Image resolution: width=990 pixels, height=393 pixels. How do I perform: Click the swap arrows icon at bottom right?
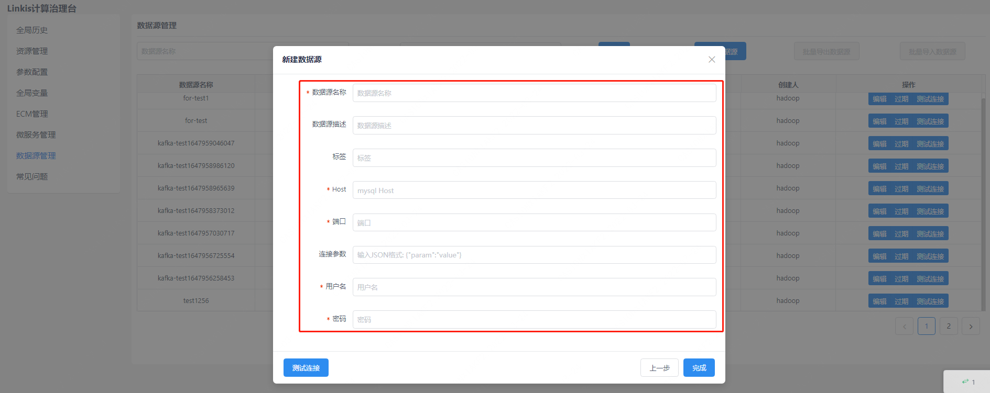965,381
